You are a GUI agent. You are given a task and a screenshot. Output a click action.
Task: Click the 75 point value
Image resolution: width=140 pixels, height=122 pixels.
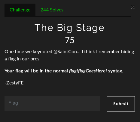tap(70, 40)
